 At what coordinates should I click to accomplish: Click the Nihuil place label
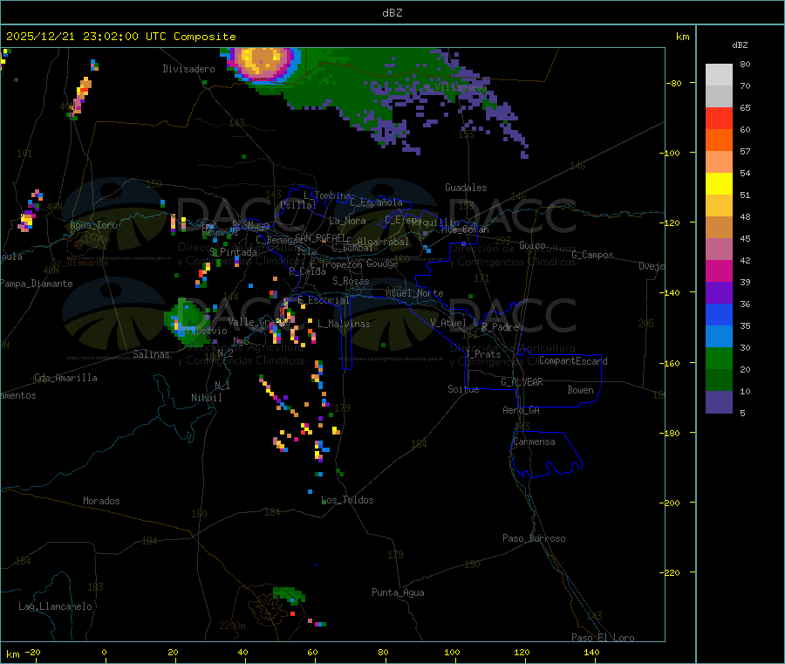pos(206,398)
